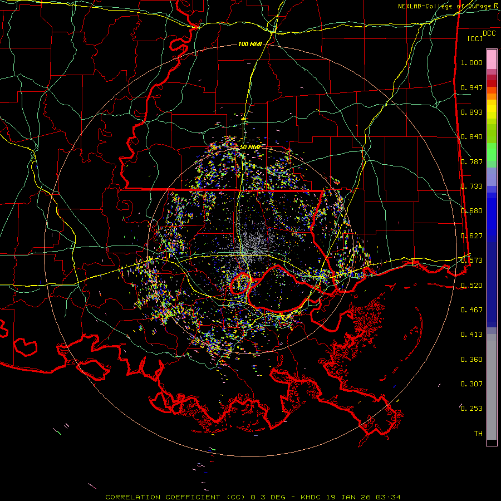This screenshot has width=501, height=501.
Task: Click the pink top segment of the color bar
Action: point(492,59)
